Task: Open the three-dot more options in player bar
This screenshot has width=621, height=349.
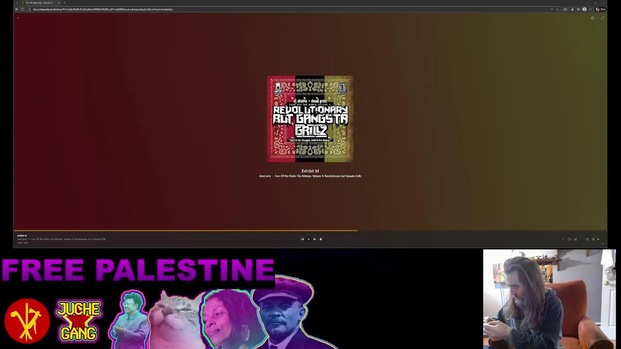Action: (x=563, y=239)
